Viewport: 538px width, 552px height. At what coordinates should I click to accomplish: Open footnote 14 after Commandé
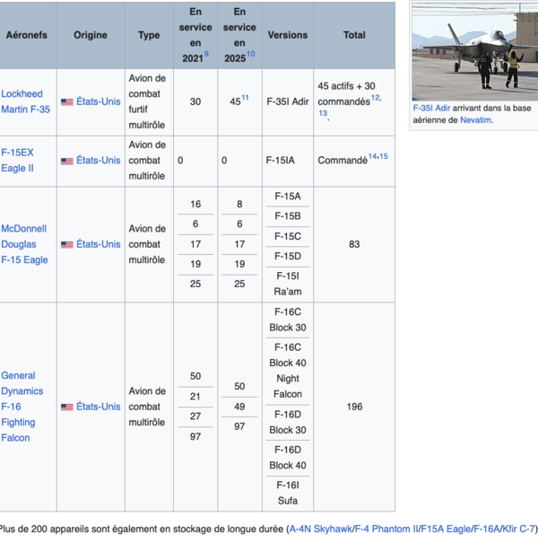coord(372,156)
